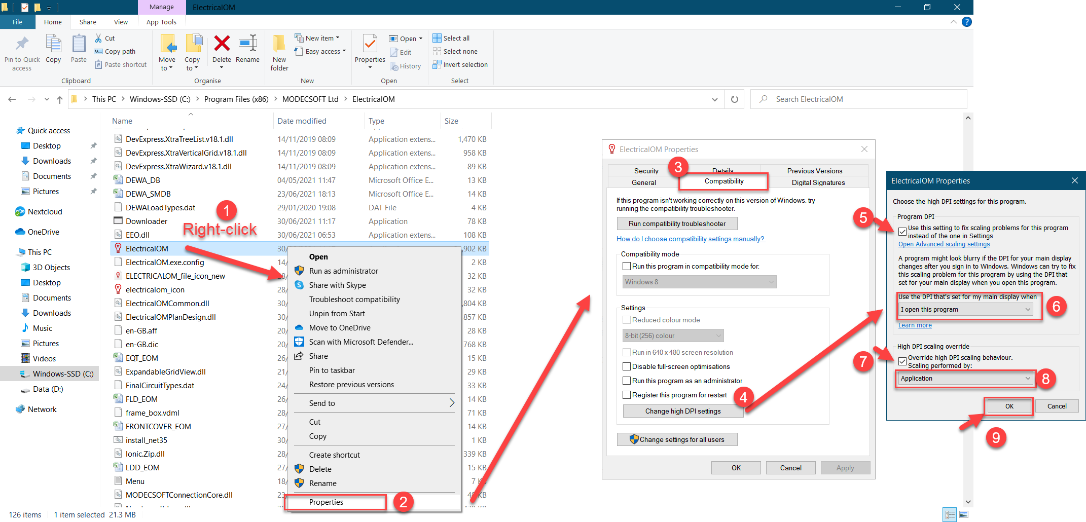Click Copy path in the ribbon
The height and width of the screenshot is (522, 1086).
(x=115, y=51)
